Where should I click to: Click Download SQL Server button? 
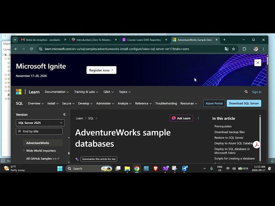(244, 103)
